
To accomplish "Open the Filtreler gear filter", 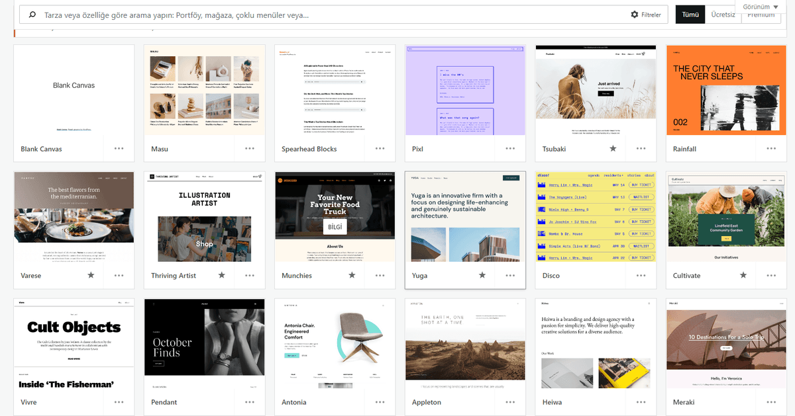I will [x=646, y=15].
